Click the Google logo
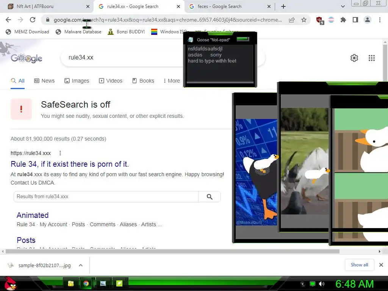 point(27,58)
